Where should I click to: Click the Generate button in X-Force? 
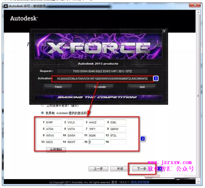click(100, 87)
